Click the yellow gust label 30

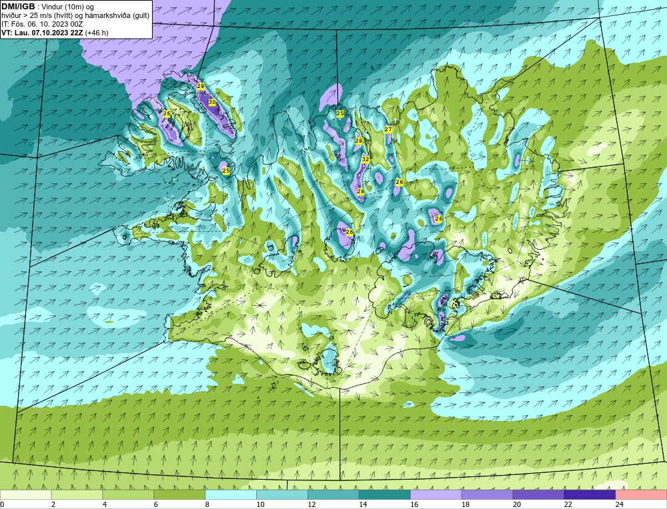pyautogui.click(x=212, y=103)
